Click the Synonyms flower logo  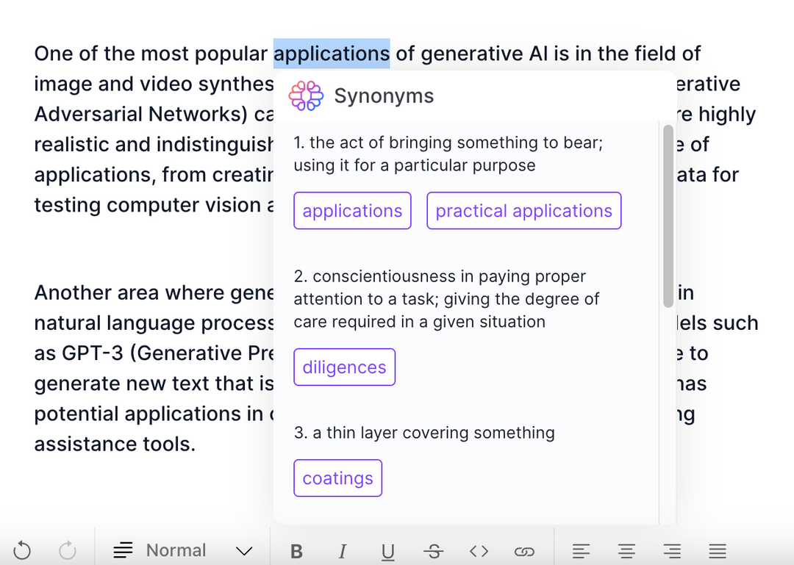306,96
